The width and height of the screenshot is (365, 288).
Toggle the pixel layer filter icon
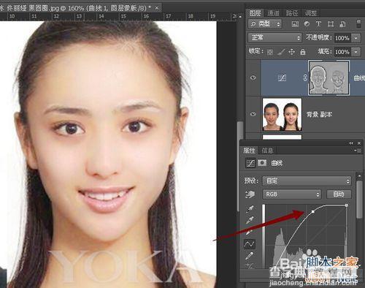295,24
